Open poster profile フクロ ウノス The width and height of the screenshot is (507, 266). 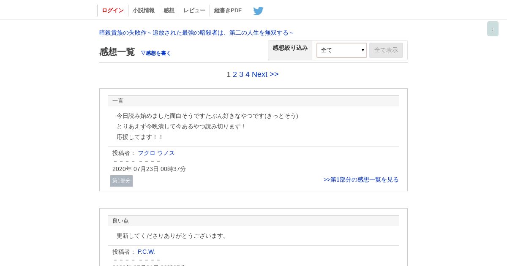coord(156,153)
